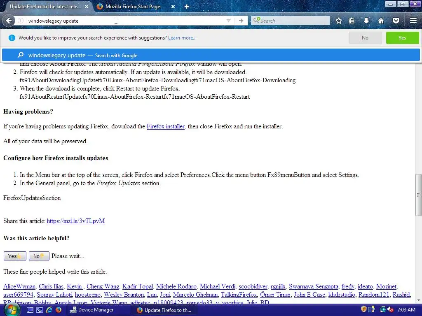
Task: Click Show Desktop quick launch icon
Action: pyautogui.click(x=30, y=310)
